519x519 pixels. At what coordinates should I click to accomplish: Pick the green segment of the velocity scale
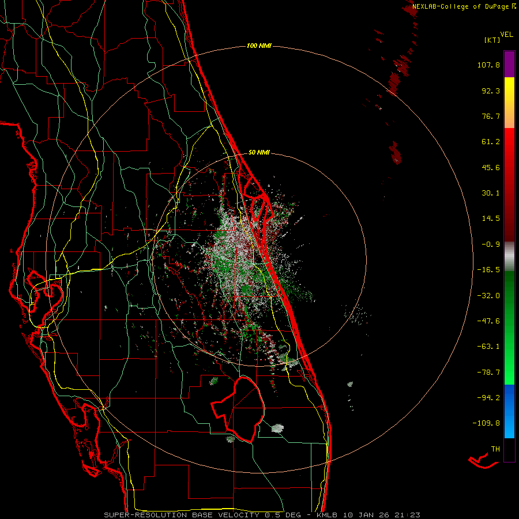(509, 328)
